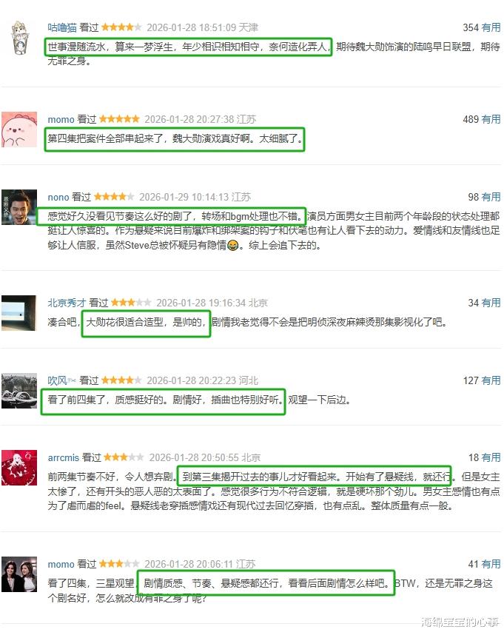
Task: Vote 有用 on nono's review with 98 votes
Action: [491, 197]
